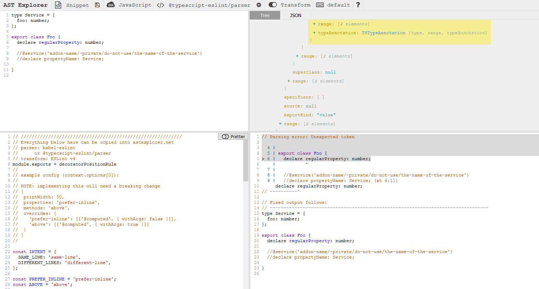539x289 pixels.
Task: Click 'const PREFER_INLINE' declaration line
Action: [65, 279]
